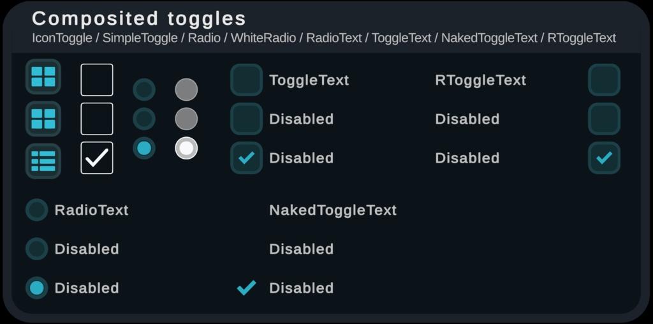Click the top grid icon toggle

coord(43,77)
